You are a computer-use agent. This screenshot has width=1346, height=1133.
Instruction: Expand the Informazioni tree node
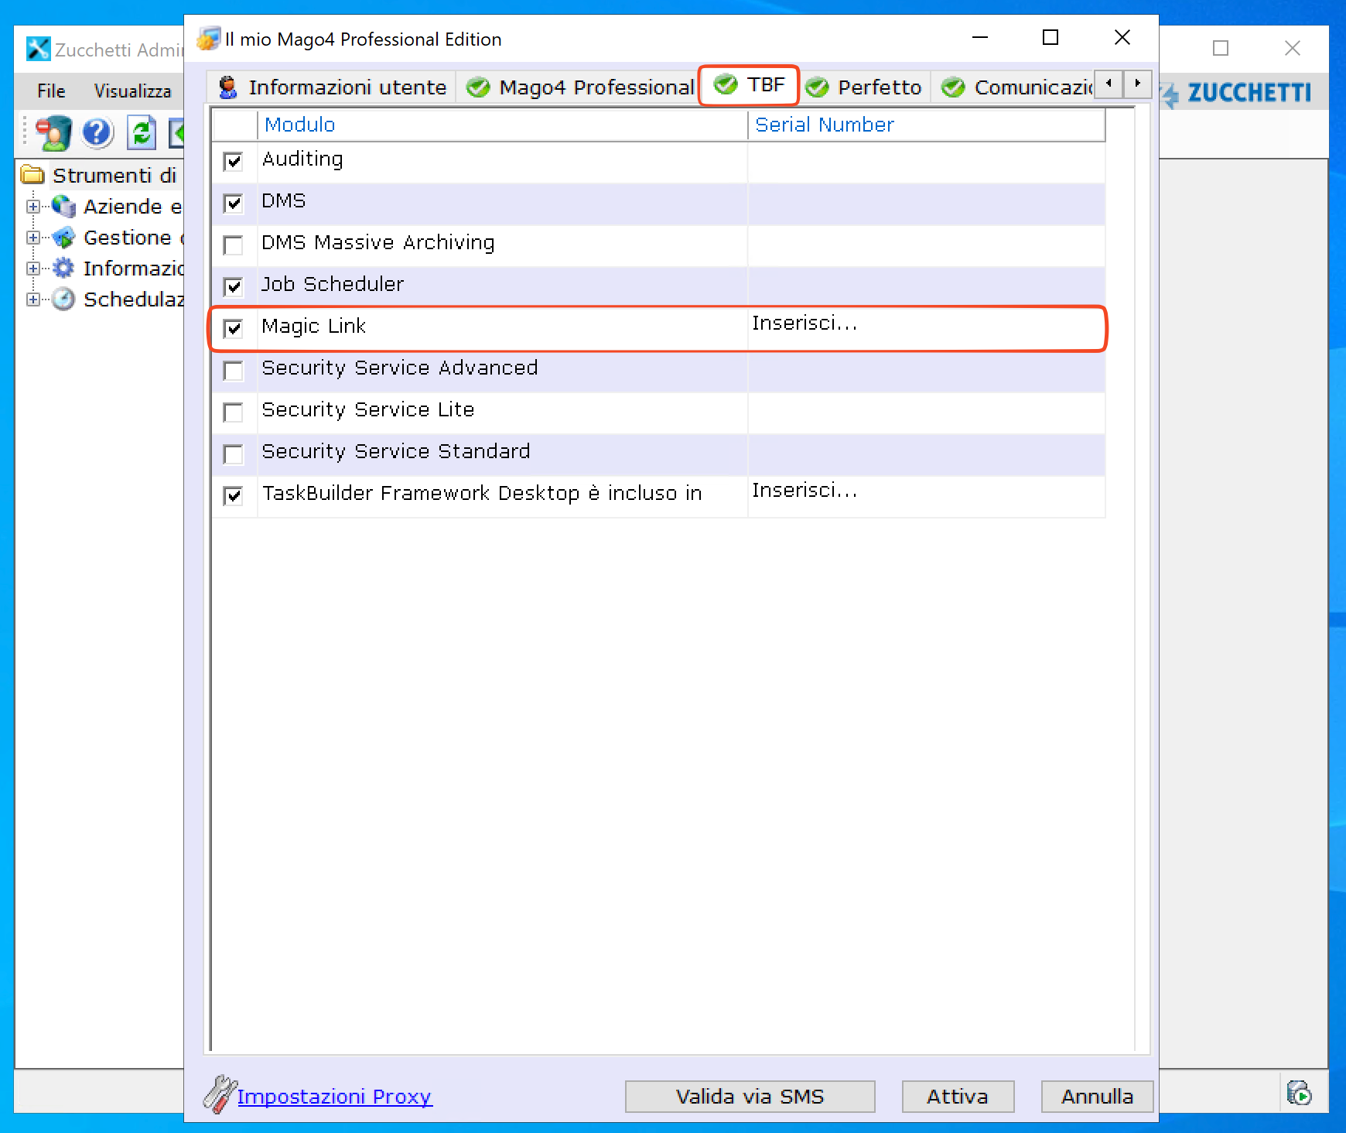coord(32,269)
